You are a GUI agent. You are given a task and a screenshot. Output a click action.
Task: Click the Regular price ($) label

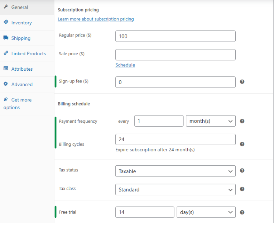tap(75, 35)
